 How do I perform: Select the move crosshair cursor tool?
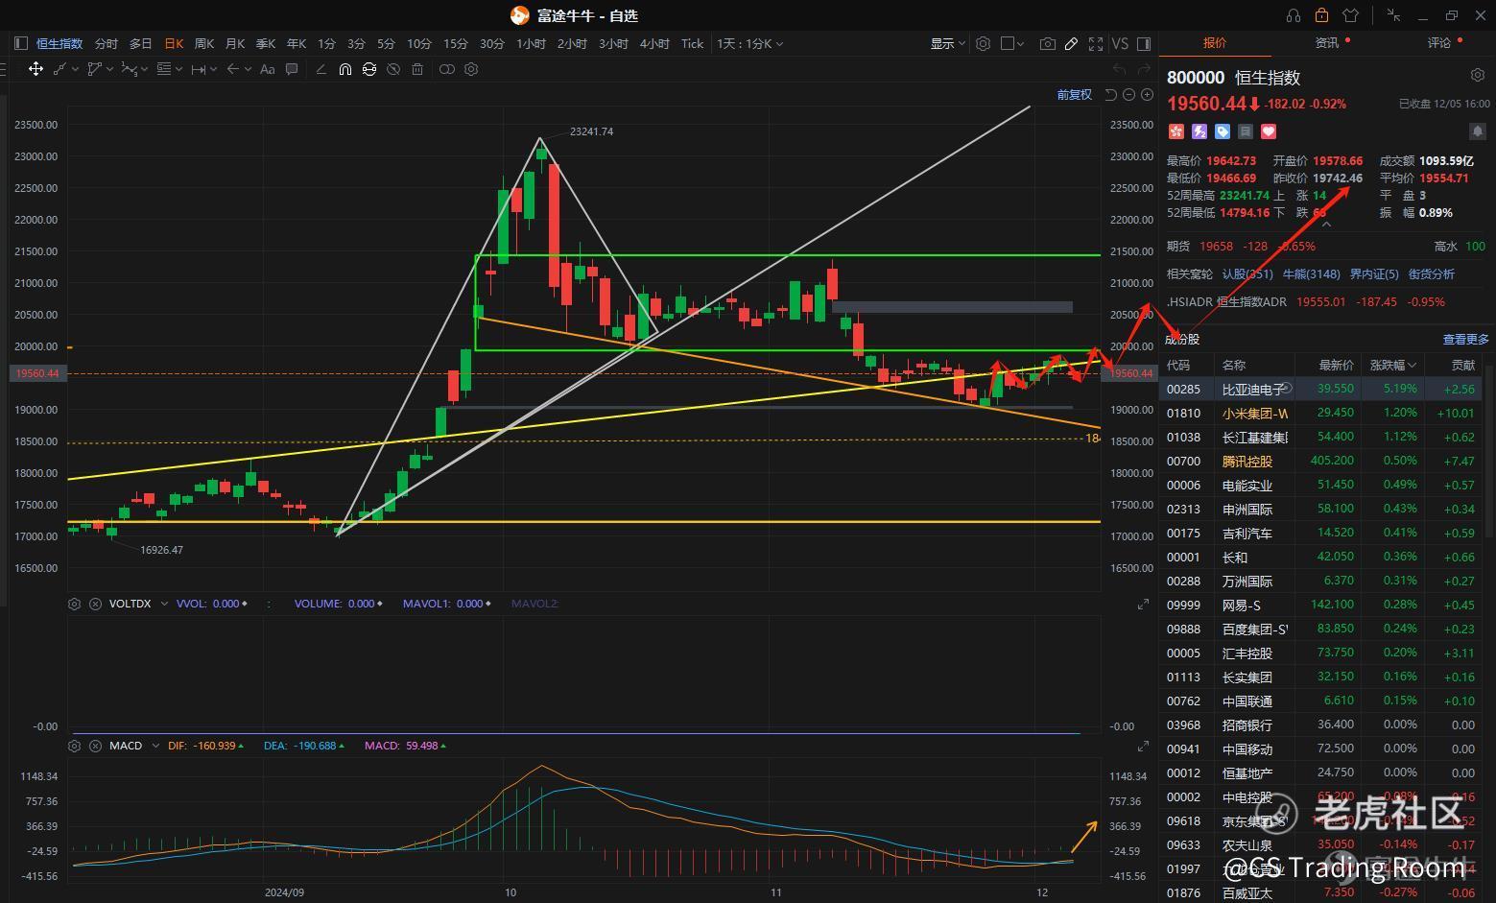tap(36, 69)
